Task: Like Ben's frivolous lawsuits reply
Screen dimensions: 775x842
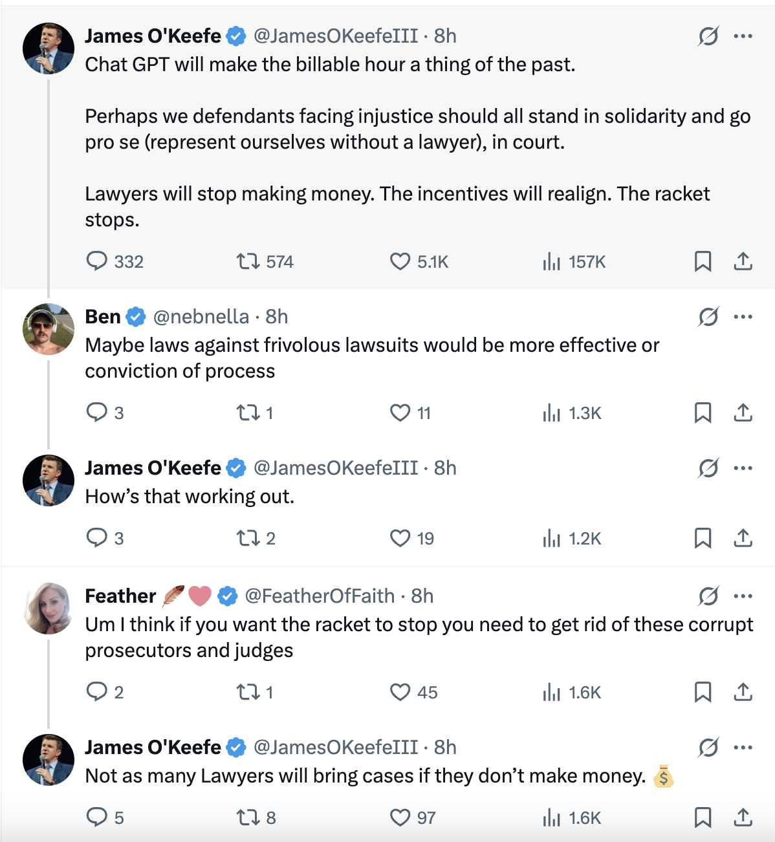Action: [410, 413]
